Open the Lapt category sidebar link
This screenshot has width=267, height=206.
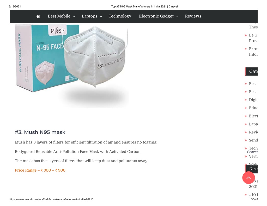coord(253,124)
